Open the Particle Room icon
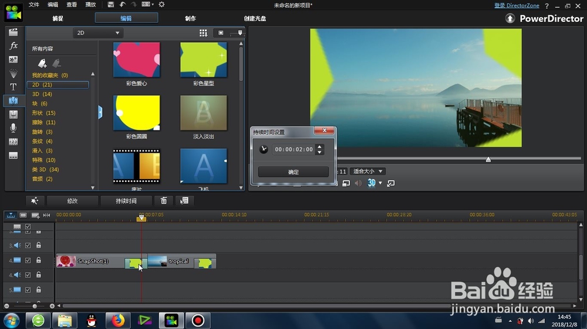Viewport: 587px width, 329px height. click(x=13, y=73)
